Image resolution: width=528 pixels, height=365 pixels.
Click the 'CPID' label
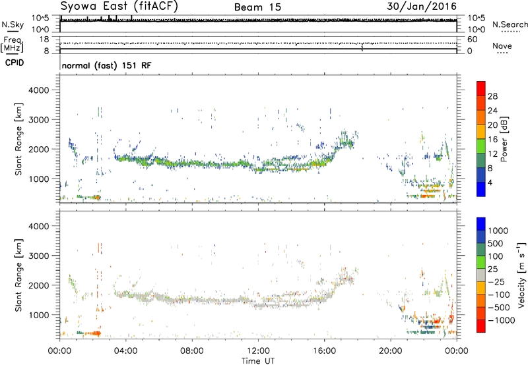tap(15, 63)
